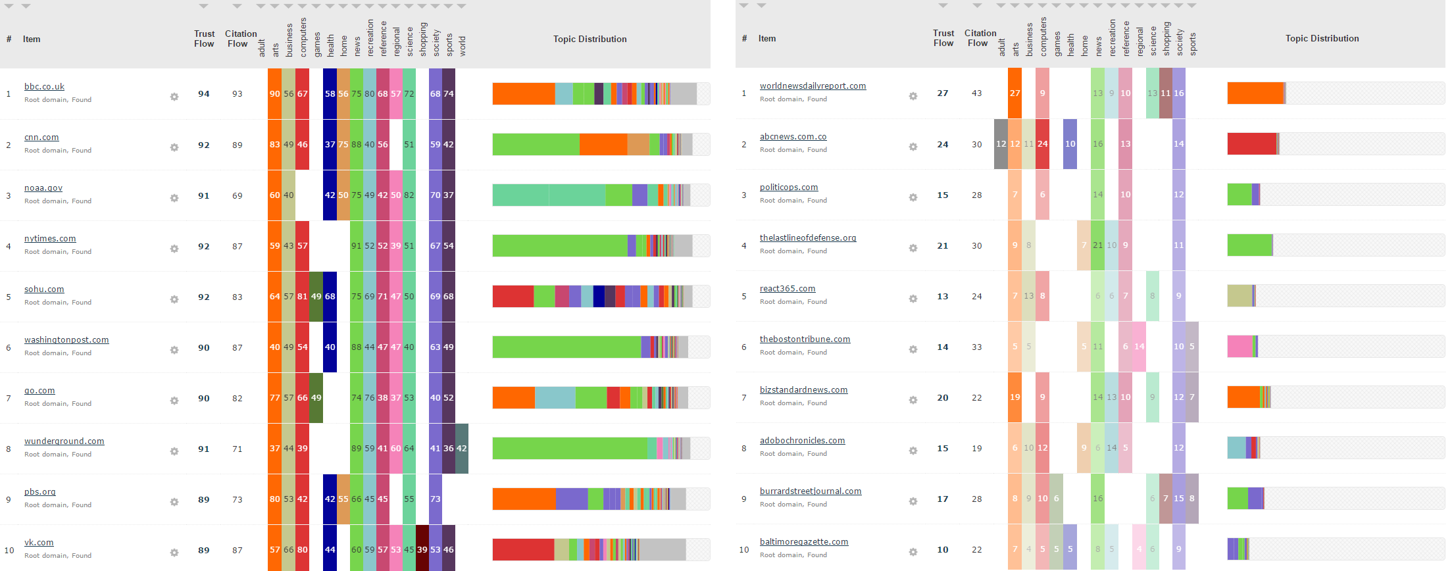This screenshot has width=1454, height=571.
Task: Visit the wunderground.com link
Action: click(64, 441)
